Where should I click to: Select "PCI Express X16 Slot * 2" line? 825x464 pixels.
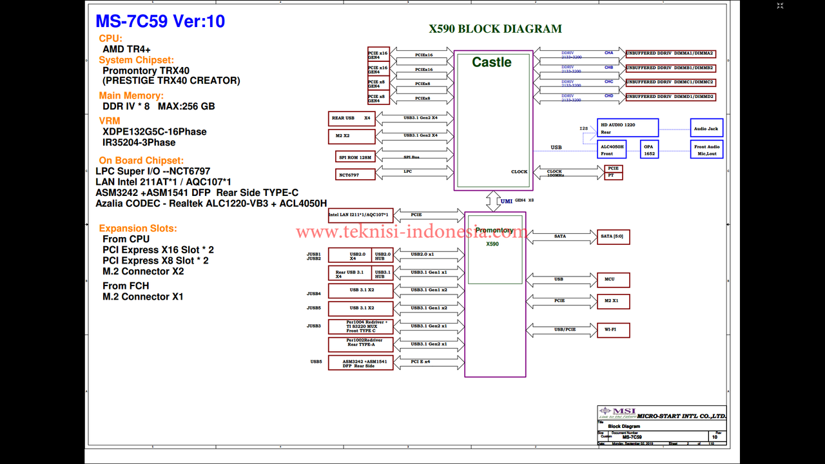tap(158, 250)
